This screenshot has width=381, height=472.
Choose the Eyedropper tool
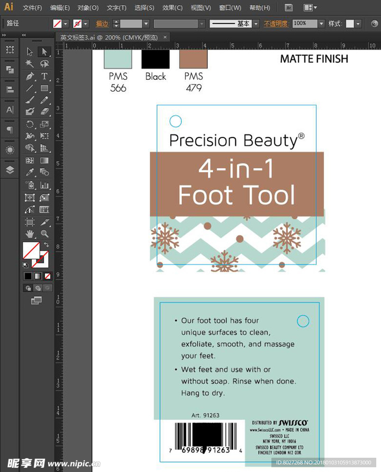coord(29,173)
